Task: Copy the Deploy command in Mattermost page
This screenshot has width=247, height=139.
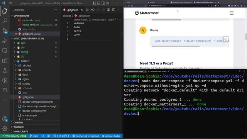Action: point(226,39)
